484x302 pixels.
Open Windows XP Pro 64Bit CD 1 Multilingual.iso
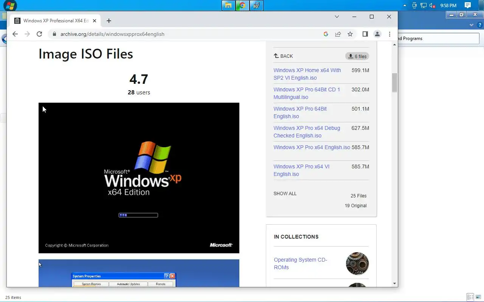307,93
